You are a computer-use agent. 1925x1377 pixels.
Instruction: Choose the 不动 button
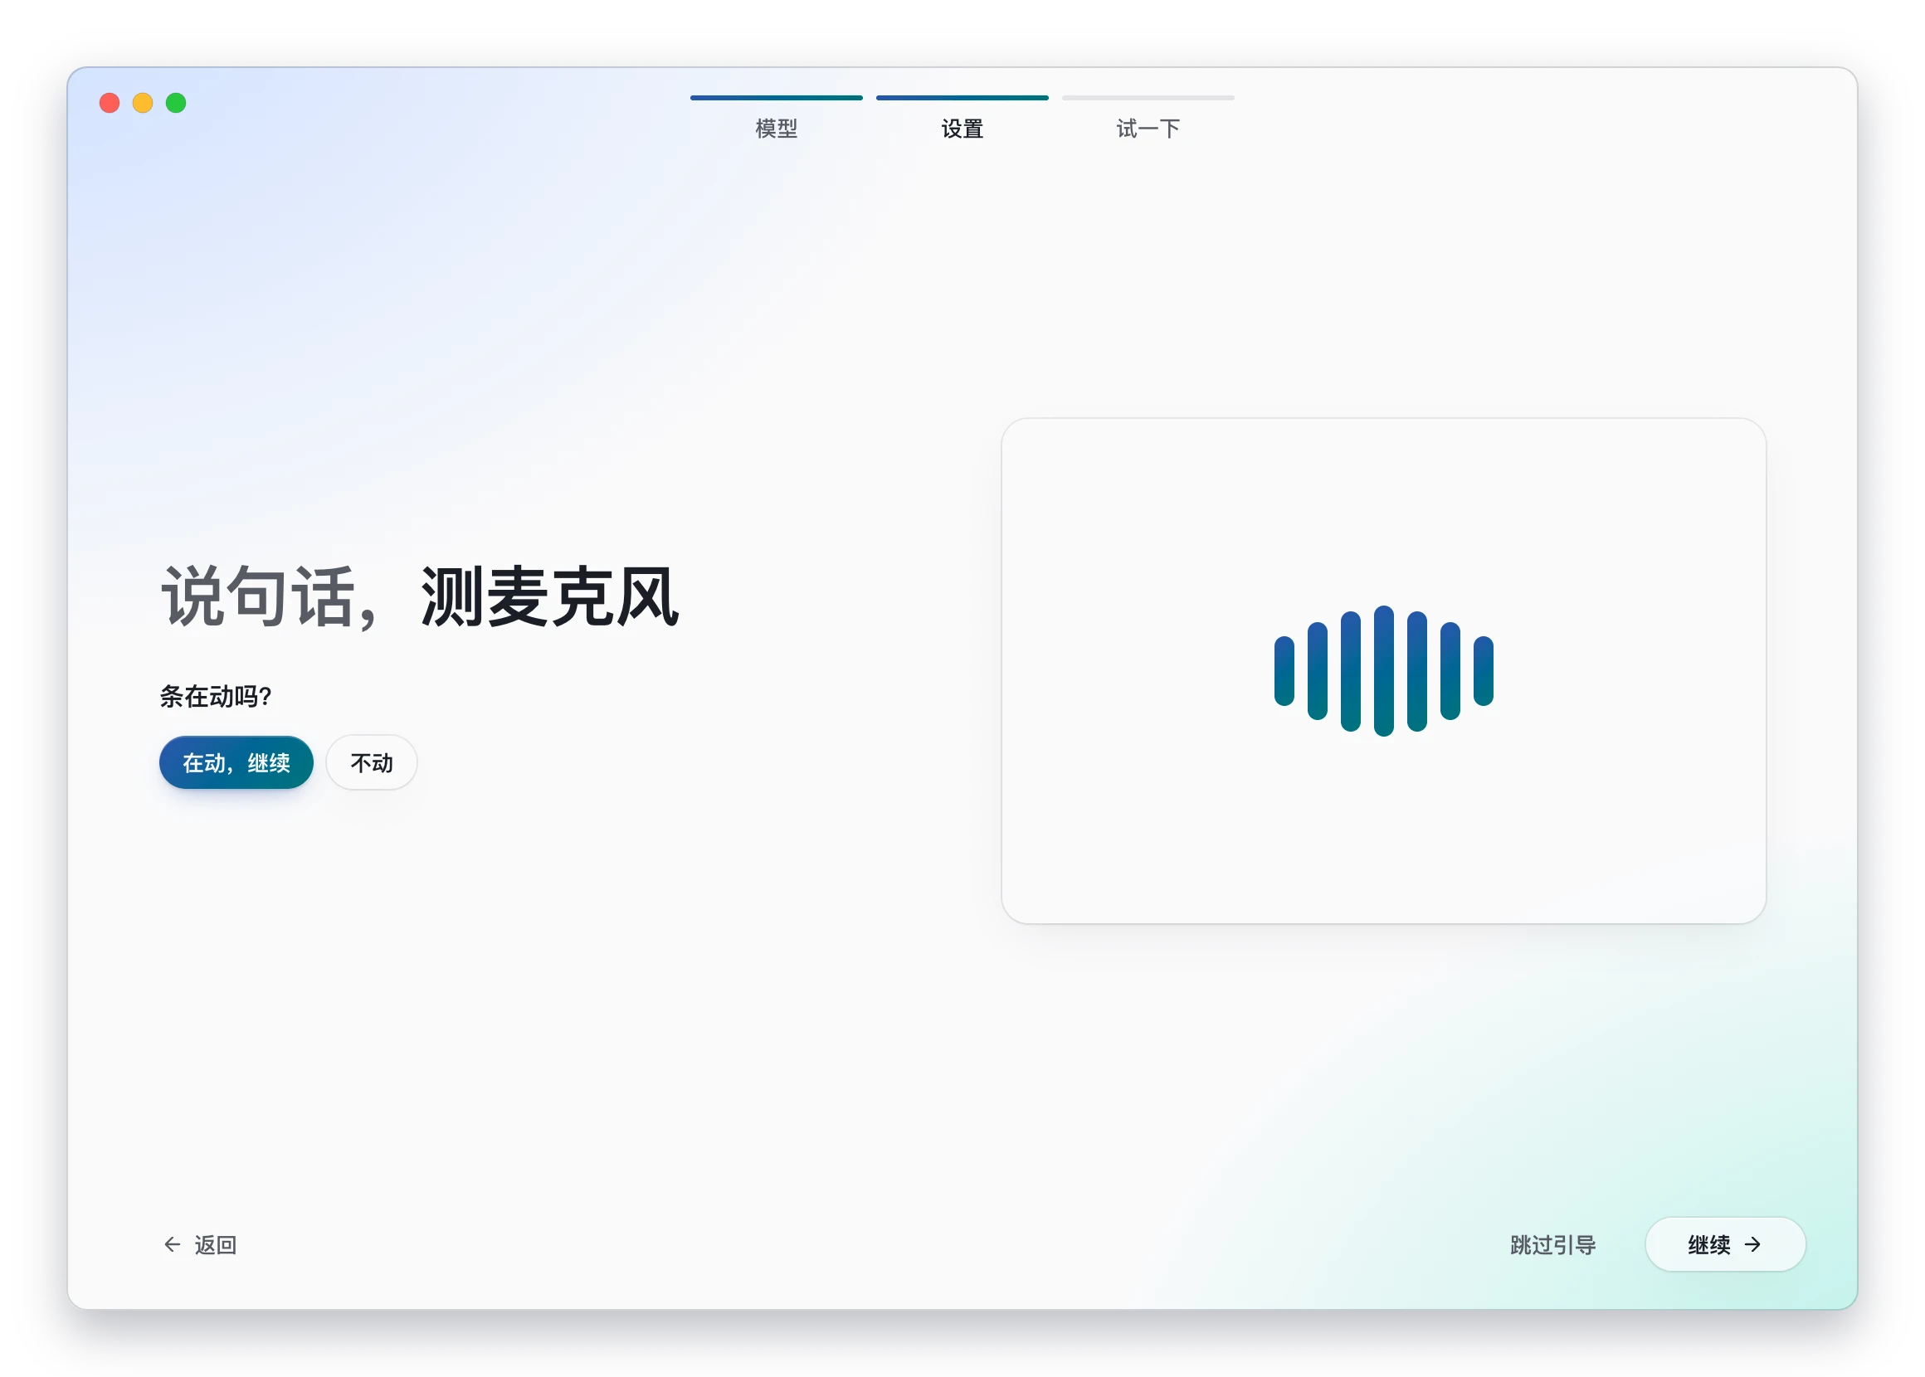click(372, 762)
